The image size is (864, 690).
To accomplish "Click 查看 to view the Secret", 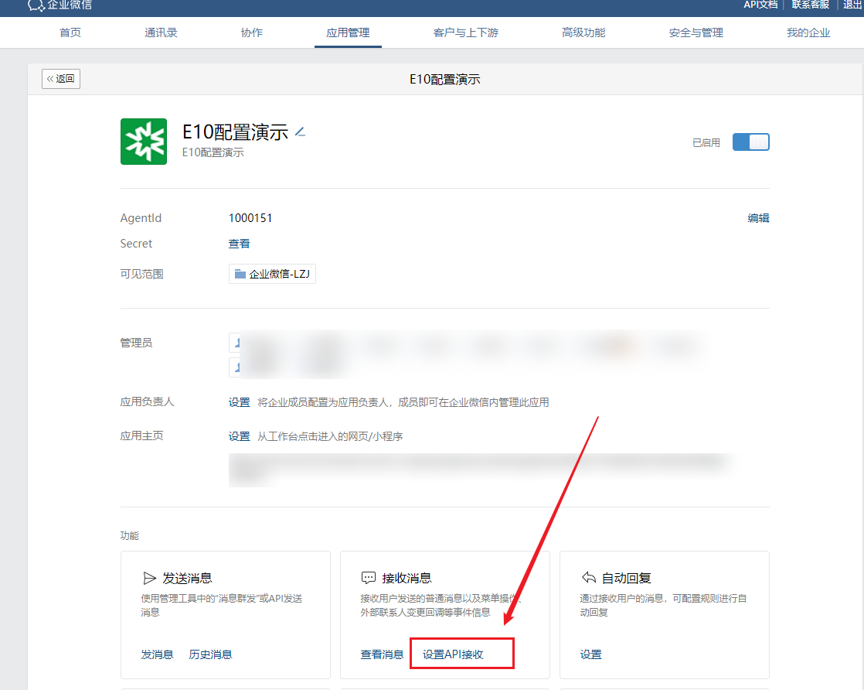I will pyautogui.click(x=239, y=244).
